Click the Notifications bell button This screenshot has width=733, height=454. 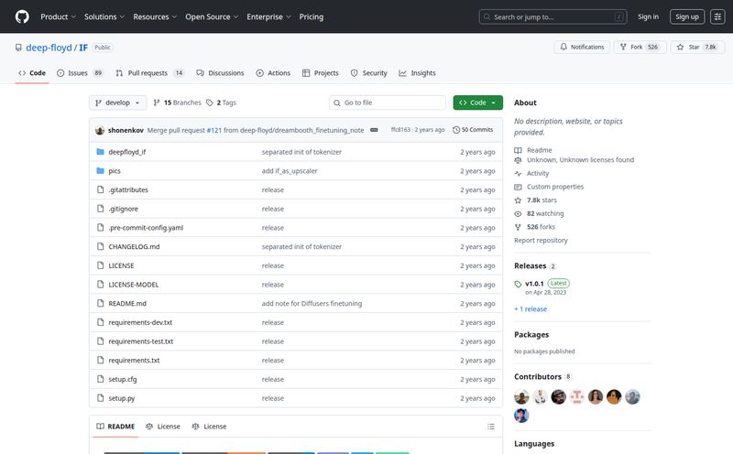click(582, 48)
